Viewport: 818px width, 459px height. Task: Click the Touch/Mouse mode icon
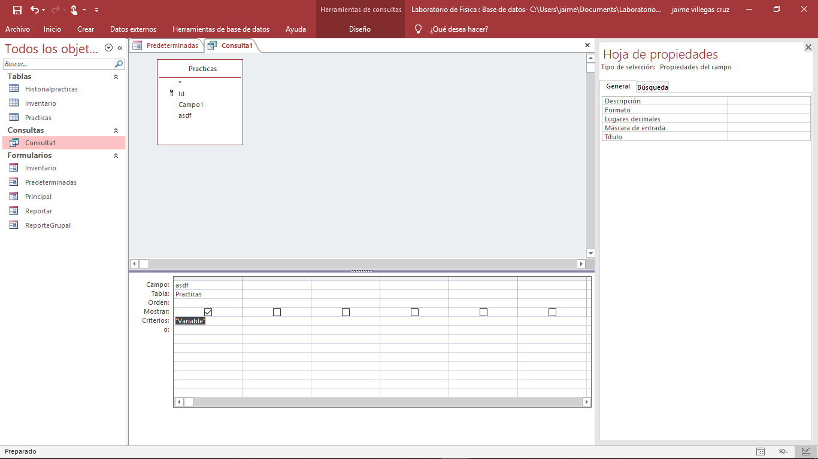(x=74, y=10)
